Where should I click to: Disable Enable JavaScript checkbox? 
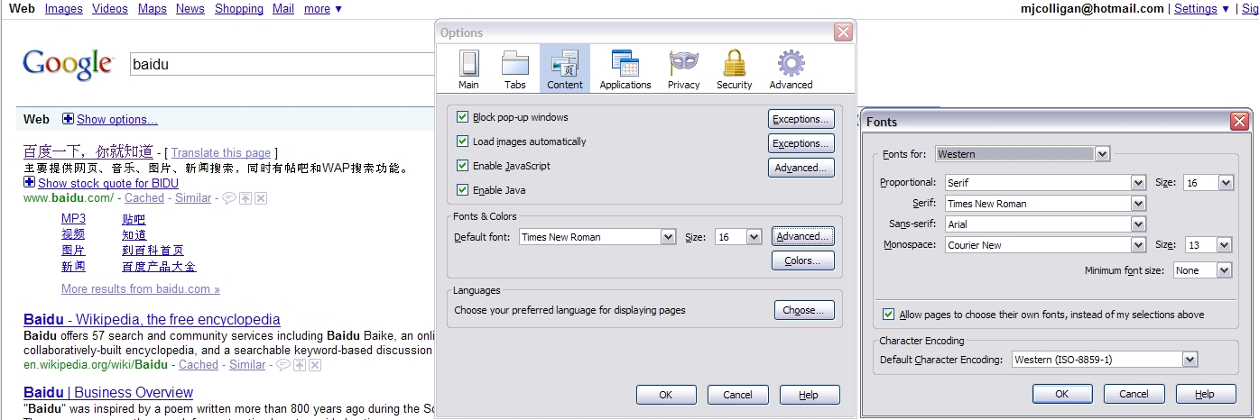[463, 166]
